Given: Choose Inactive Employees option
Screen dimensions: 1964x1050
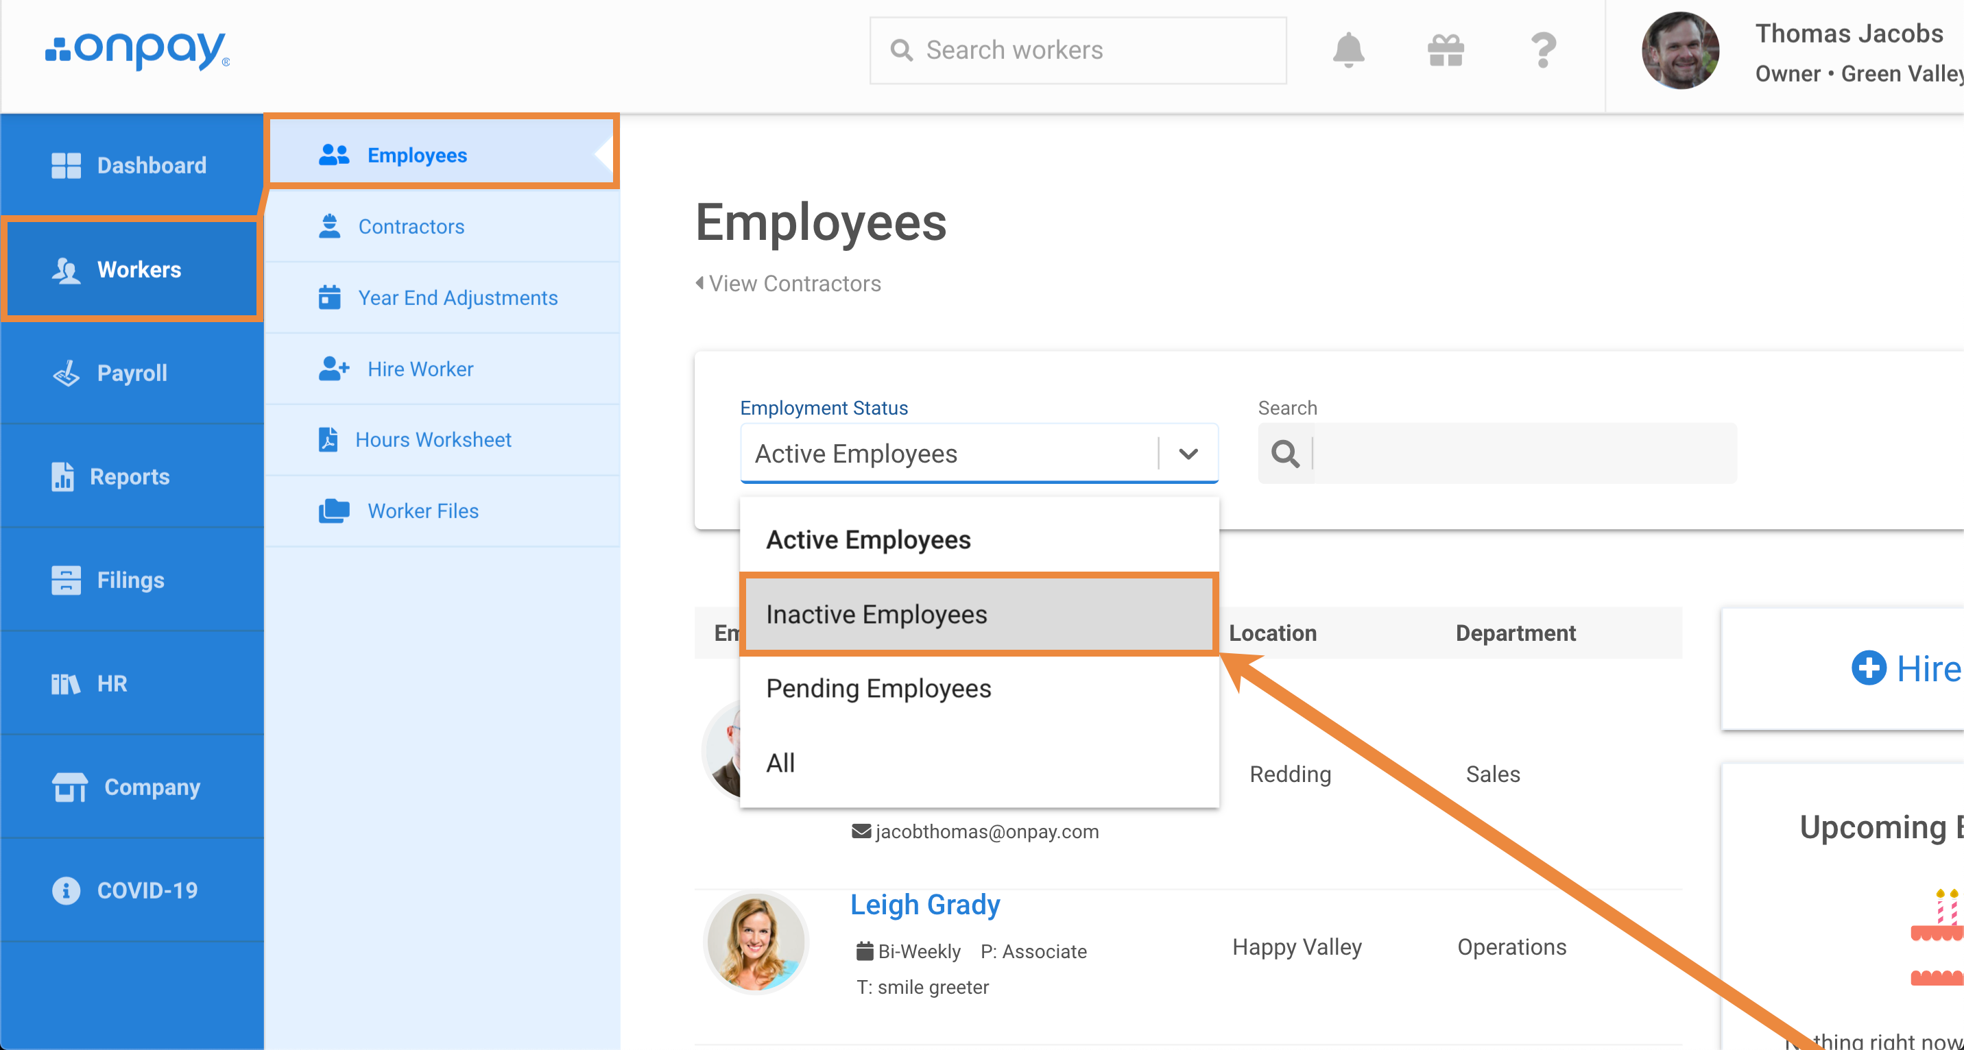Looking at the screenshot, I should [979, 614].
